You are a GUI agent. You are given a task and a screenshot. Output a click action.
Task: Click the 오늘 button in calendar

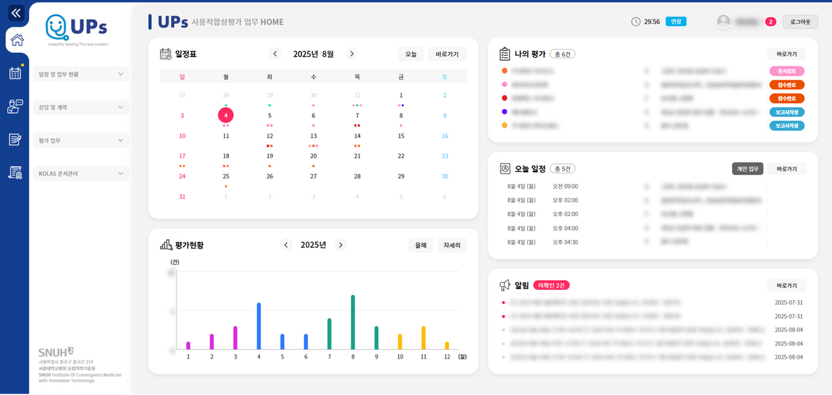point(411,54)
